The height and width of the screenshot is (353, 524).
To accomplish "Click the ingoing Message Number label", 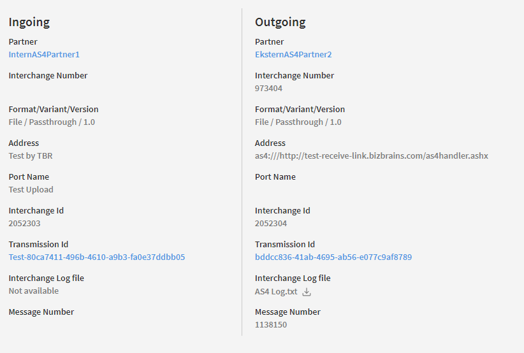I will (x=41, y=312).
